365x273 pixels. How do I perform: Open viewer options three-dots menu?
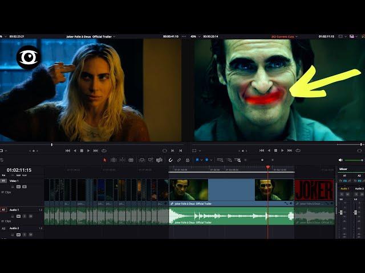184,36
